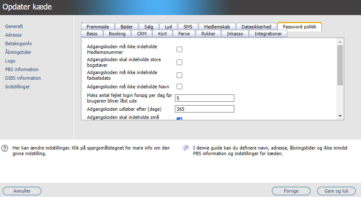The image size is (361, 197).
Task: Check 'må ikke indeholde fødselsdato' box
Action: pos(179,75)
